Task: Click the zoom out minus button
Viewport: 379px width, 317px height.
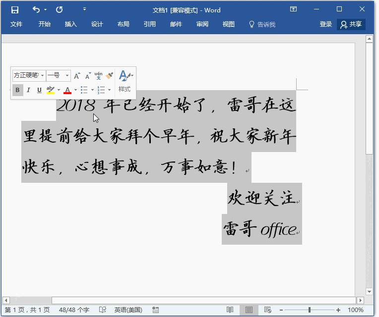Action: [x=281, y=310]
